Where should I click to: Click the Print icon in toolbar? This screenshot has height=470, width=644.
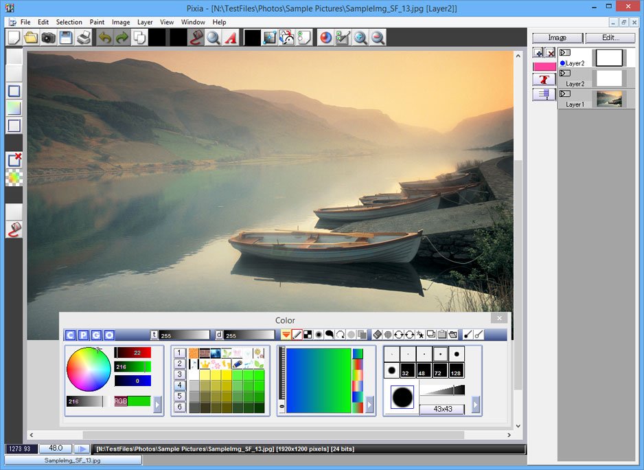pos(84,38)
